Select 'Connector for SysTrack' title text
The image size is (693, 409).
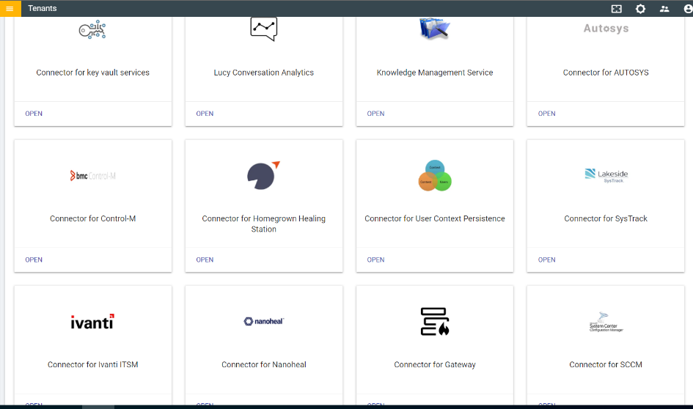pyautogui.click(x=606, y=218)
